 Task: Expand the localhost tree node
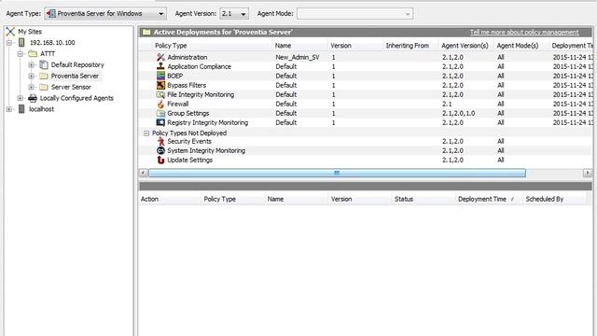click(x=9, y=109)
